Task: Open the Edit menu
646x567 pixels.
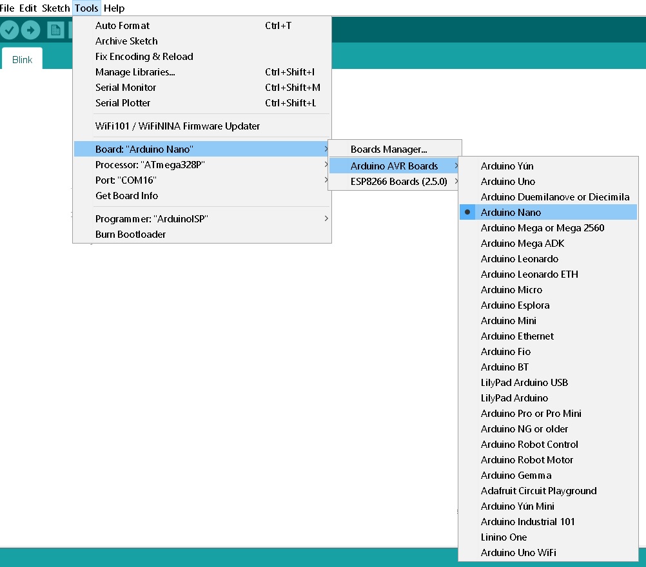Action: coord(28,8)
